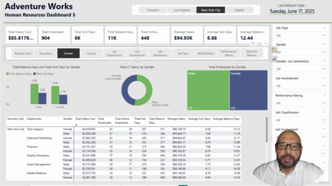The height and width of the screenshot is (186, 332).
Task: Click the Media Relations department row
Action: 37,173
